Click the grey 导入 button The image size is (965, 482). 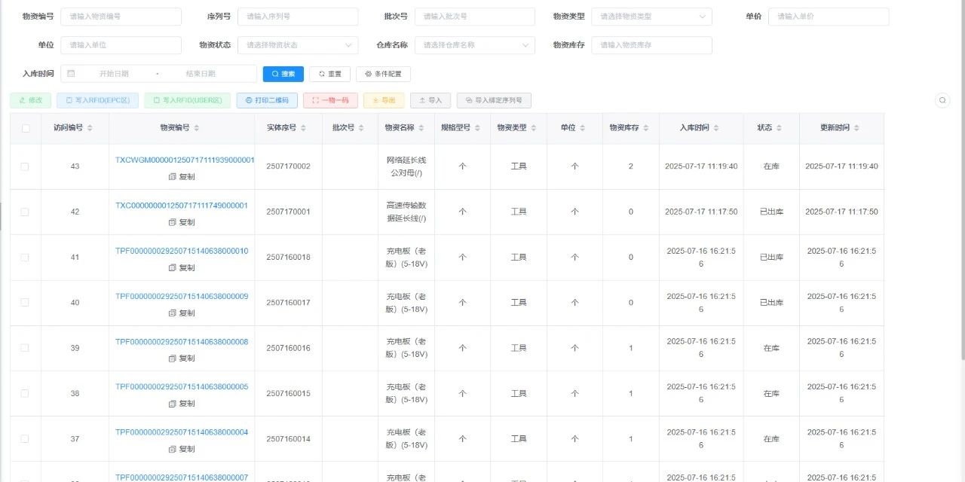click(430, 100)
